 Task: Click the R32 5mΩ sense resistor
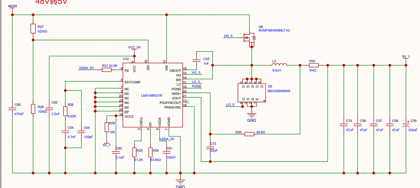[x=314, y=65]
